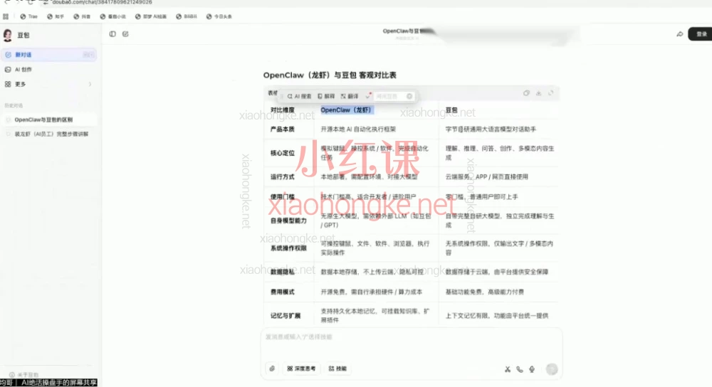Open the 技能 skills button

coord(337,369)
